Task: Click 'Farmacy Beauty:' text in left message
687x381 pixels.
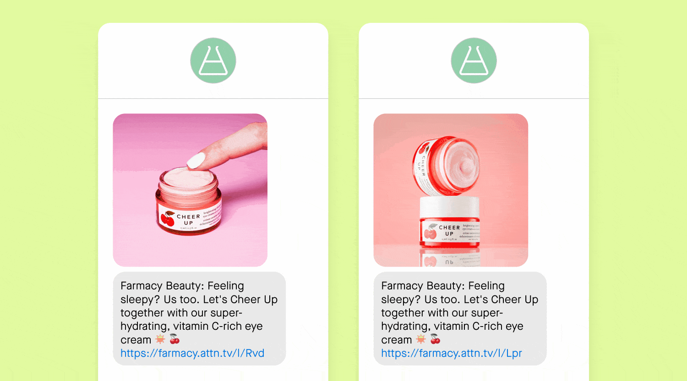Action: coord(162,286)
